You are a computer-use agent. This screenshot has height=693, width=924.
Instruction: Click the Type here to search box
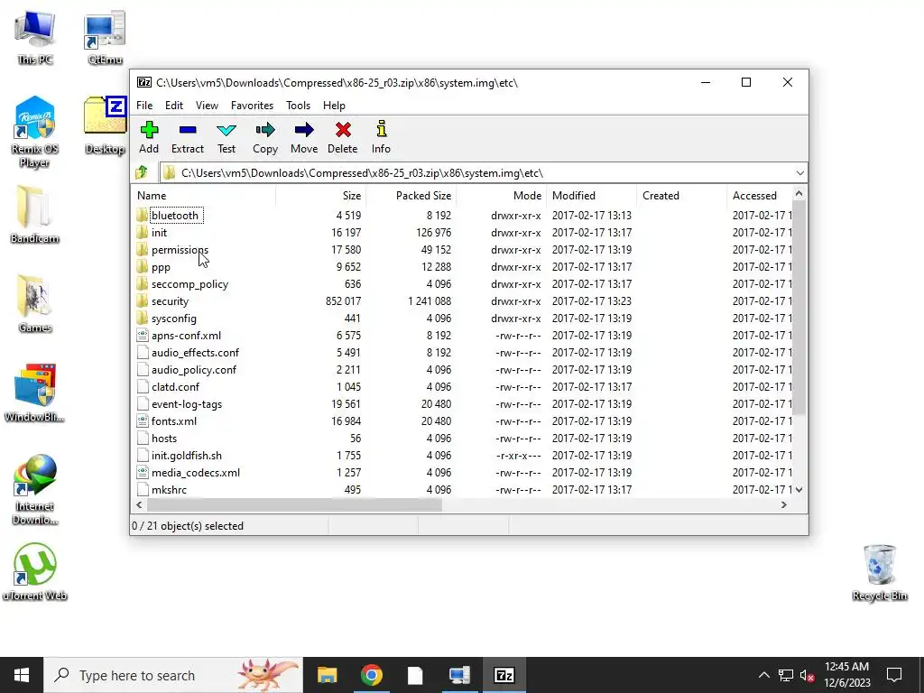pyautogui.click(x=174, y=675)
